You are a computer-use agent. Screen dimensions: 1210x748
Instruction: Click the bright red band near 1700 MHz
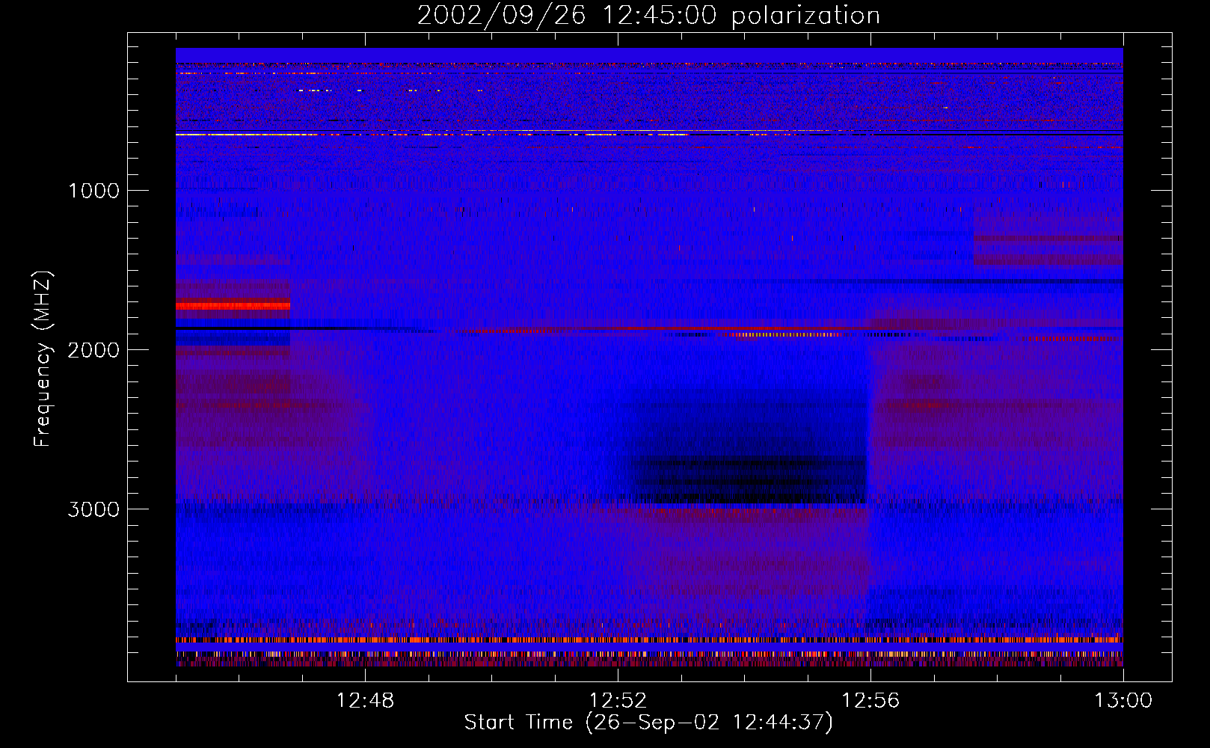(233, 305)
